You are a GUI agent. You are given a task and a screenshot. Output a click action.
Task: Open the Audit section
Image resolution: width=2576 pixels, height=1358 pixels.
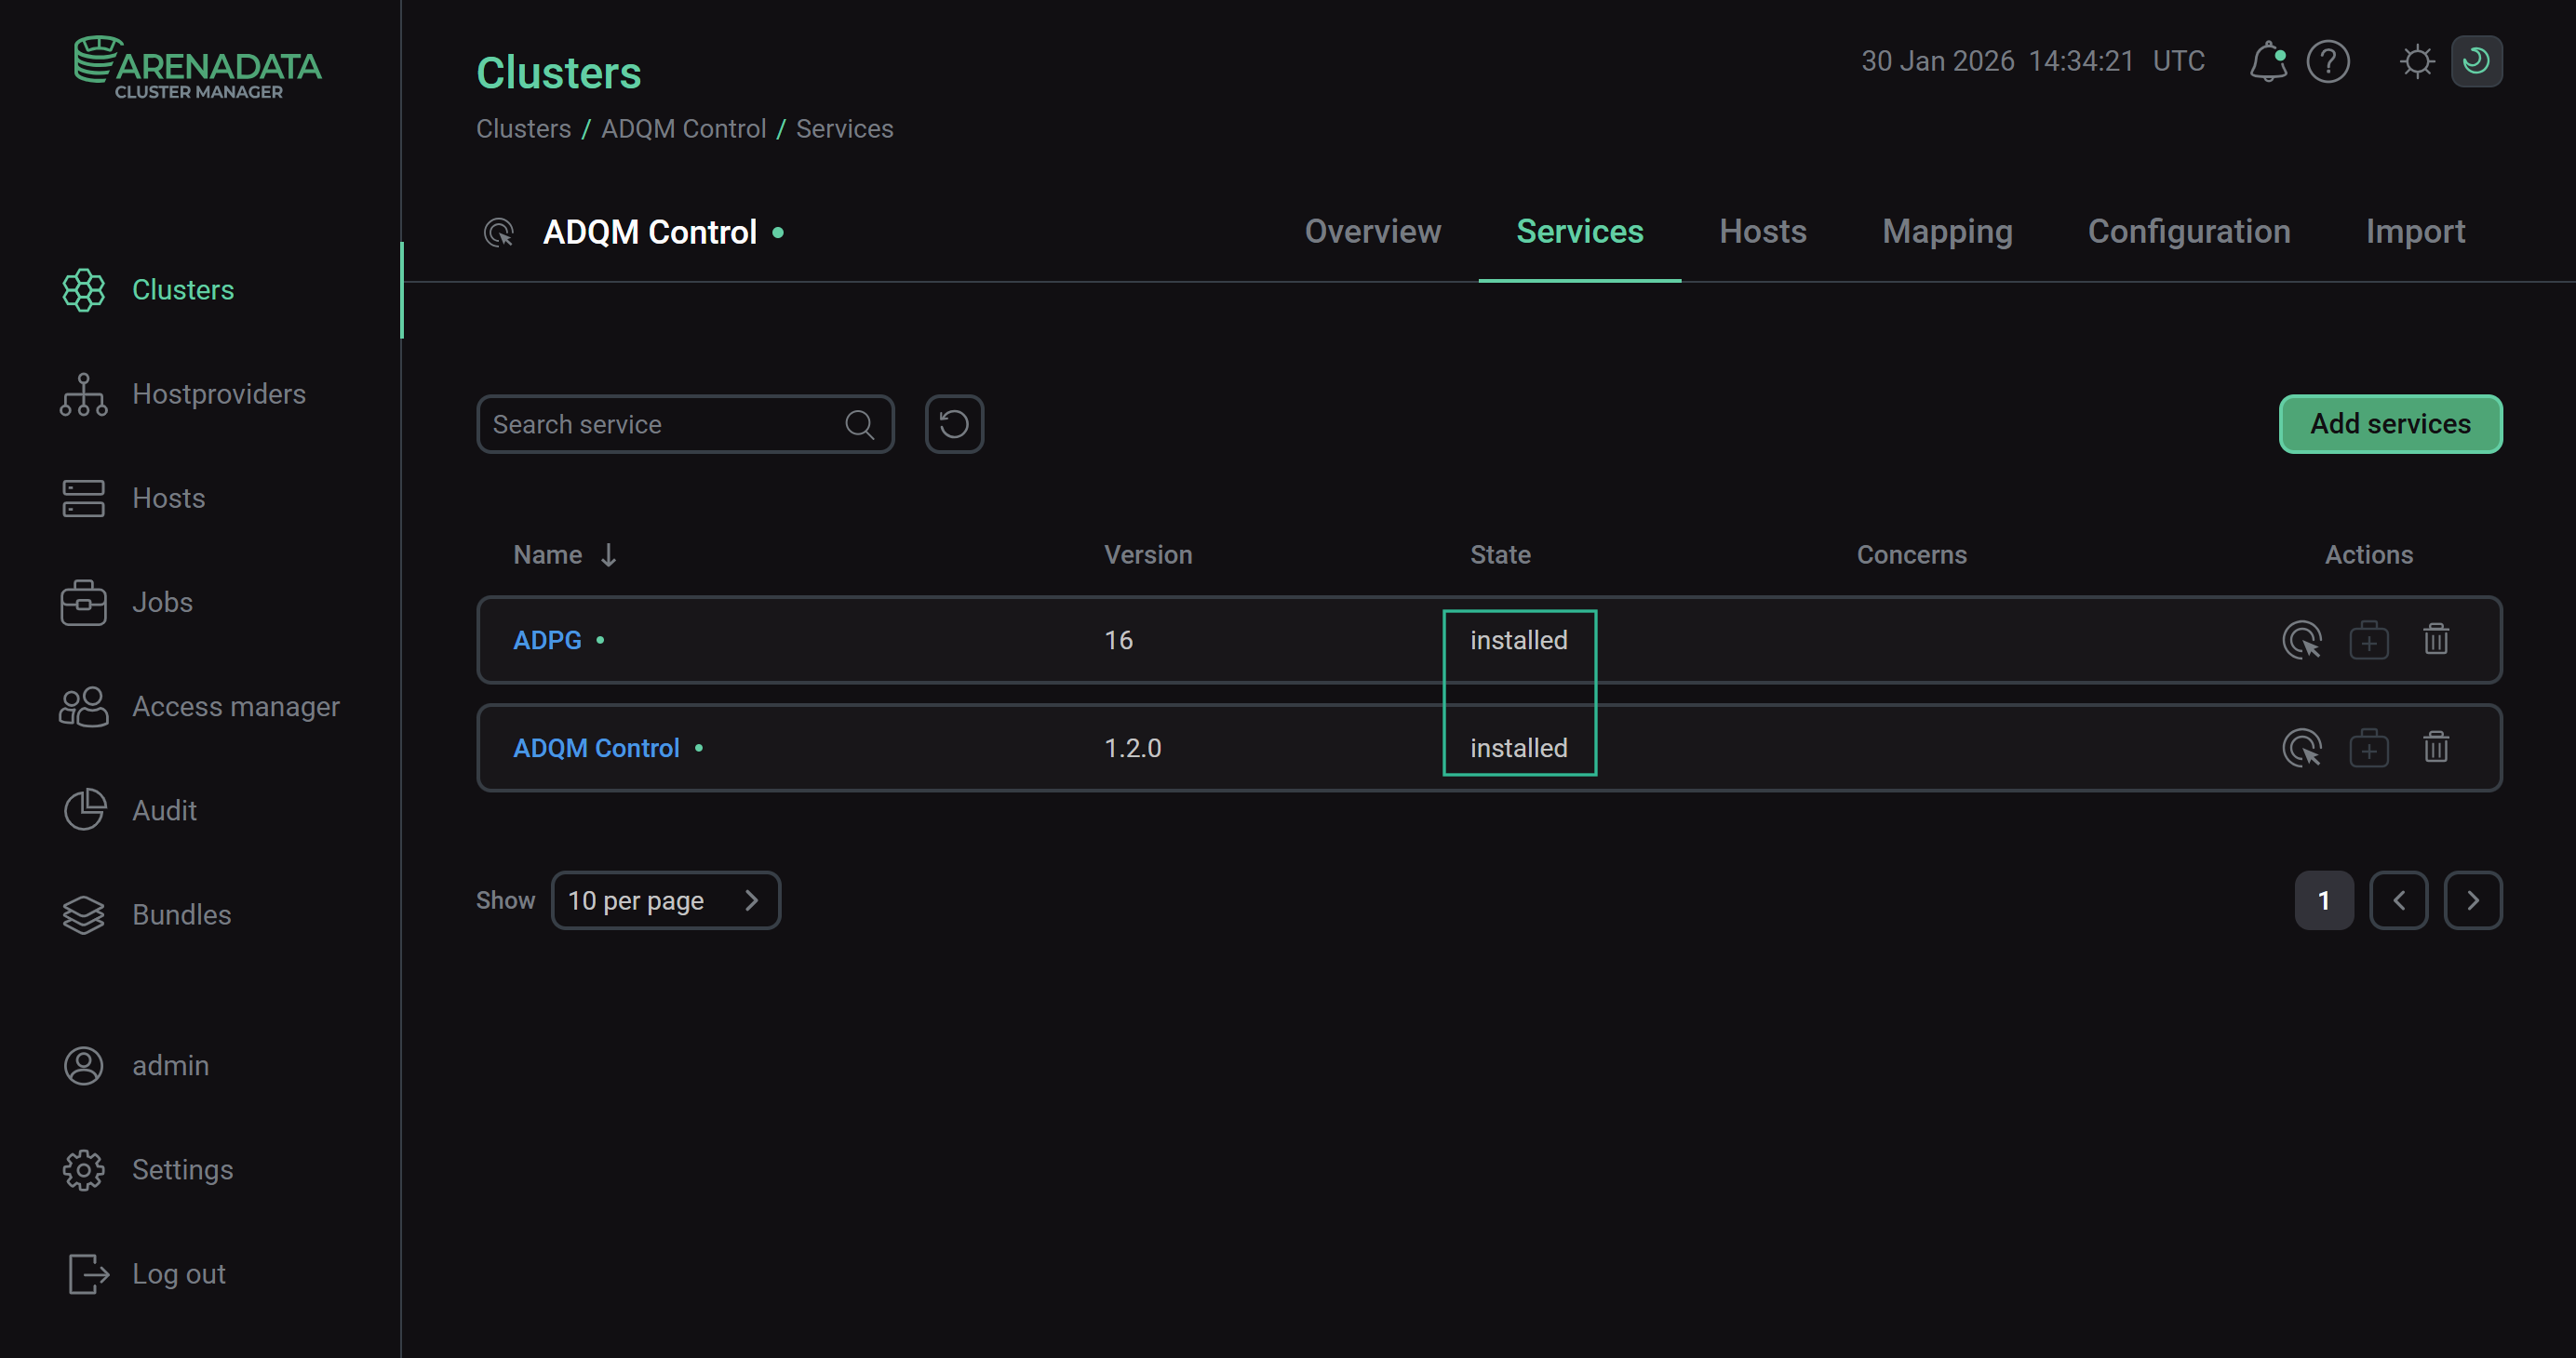164,810
